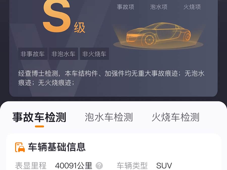
Task: Switch to the 泡水车检测 tab
Action: pyautogui.click(x=109, y=117)
